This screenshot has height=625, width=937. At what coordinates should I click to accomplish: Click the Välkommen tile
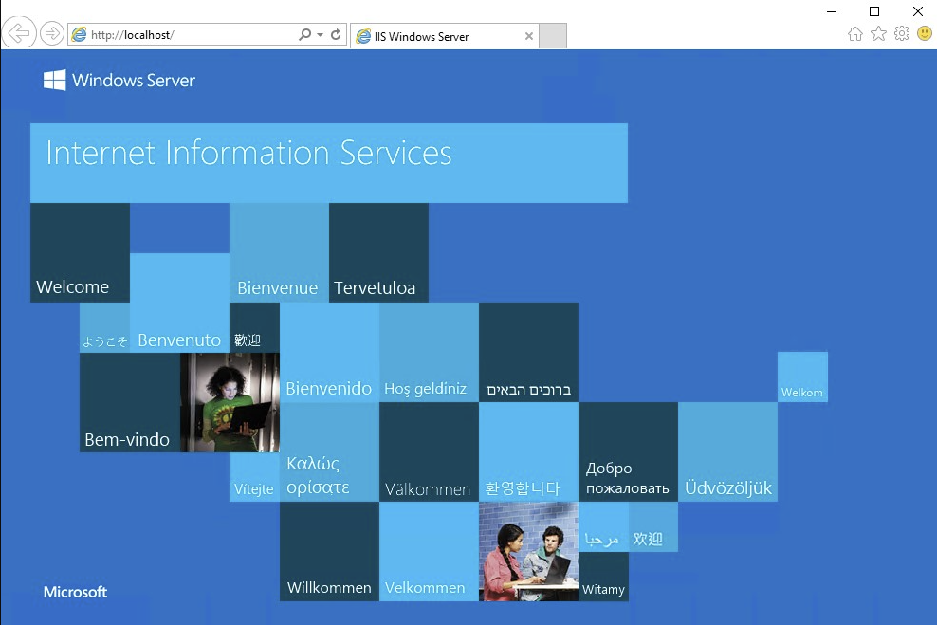pyautogui.click(x=429, y=451)
